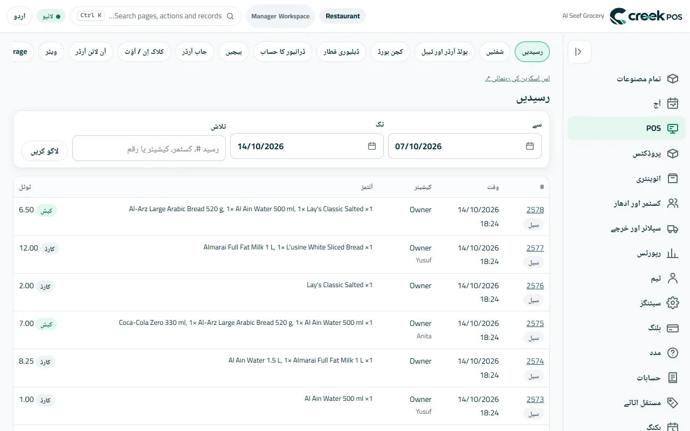The width and height of the screenshot is (690, 431).
Task: Select the شفٹیں tab
Action: point(495,52)
